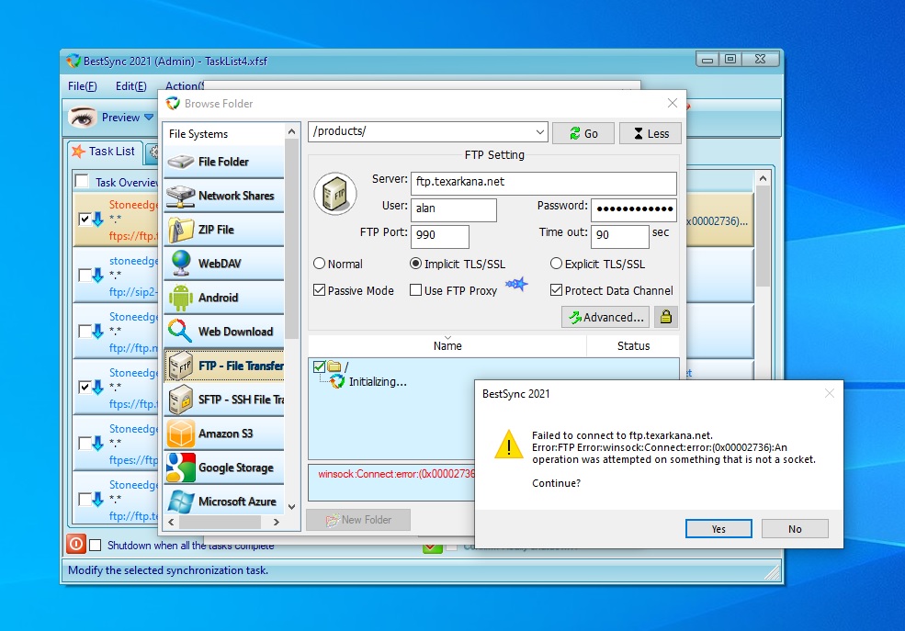Click the Preview eye icon
Viewport: 905px width, 631px height.
pyautogui.click(x=82, y=117)
